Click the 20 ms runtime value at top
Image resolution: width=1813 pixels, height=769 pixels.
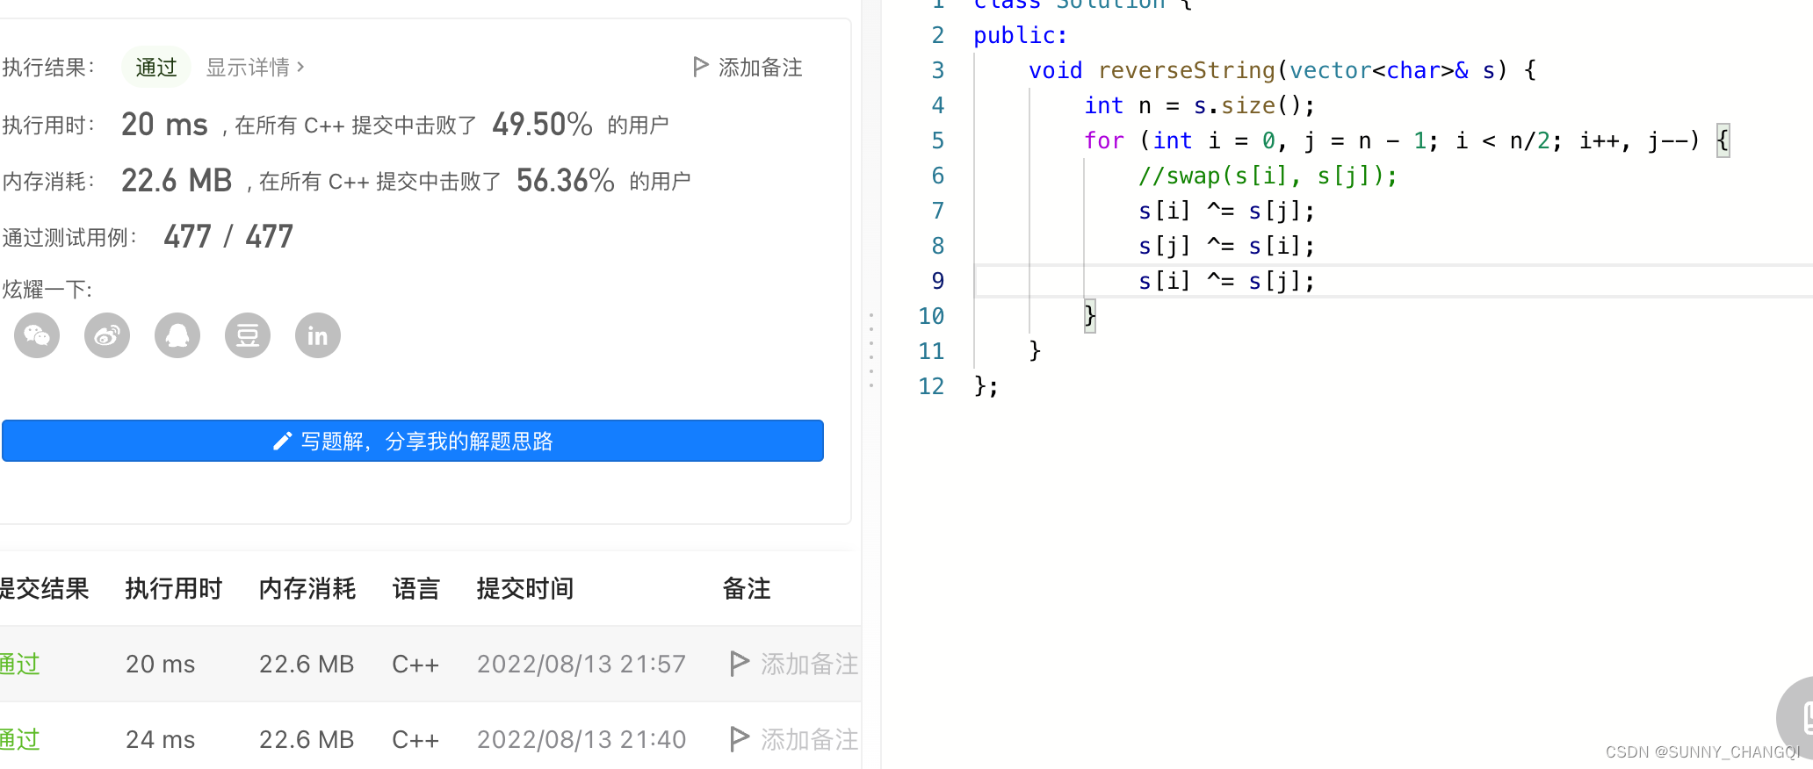pos(164,125)
